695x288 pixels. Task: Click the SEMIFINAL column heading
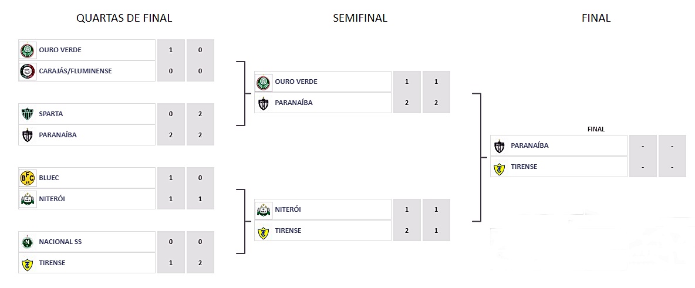click(360, 18)
